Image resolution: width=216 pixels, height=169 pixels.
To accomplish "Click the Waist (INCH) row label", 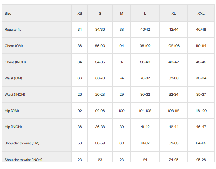I will [x=15, y=94].
